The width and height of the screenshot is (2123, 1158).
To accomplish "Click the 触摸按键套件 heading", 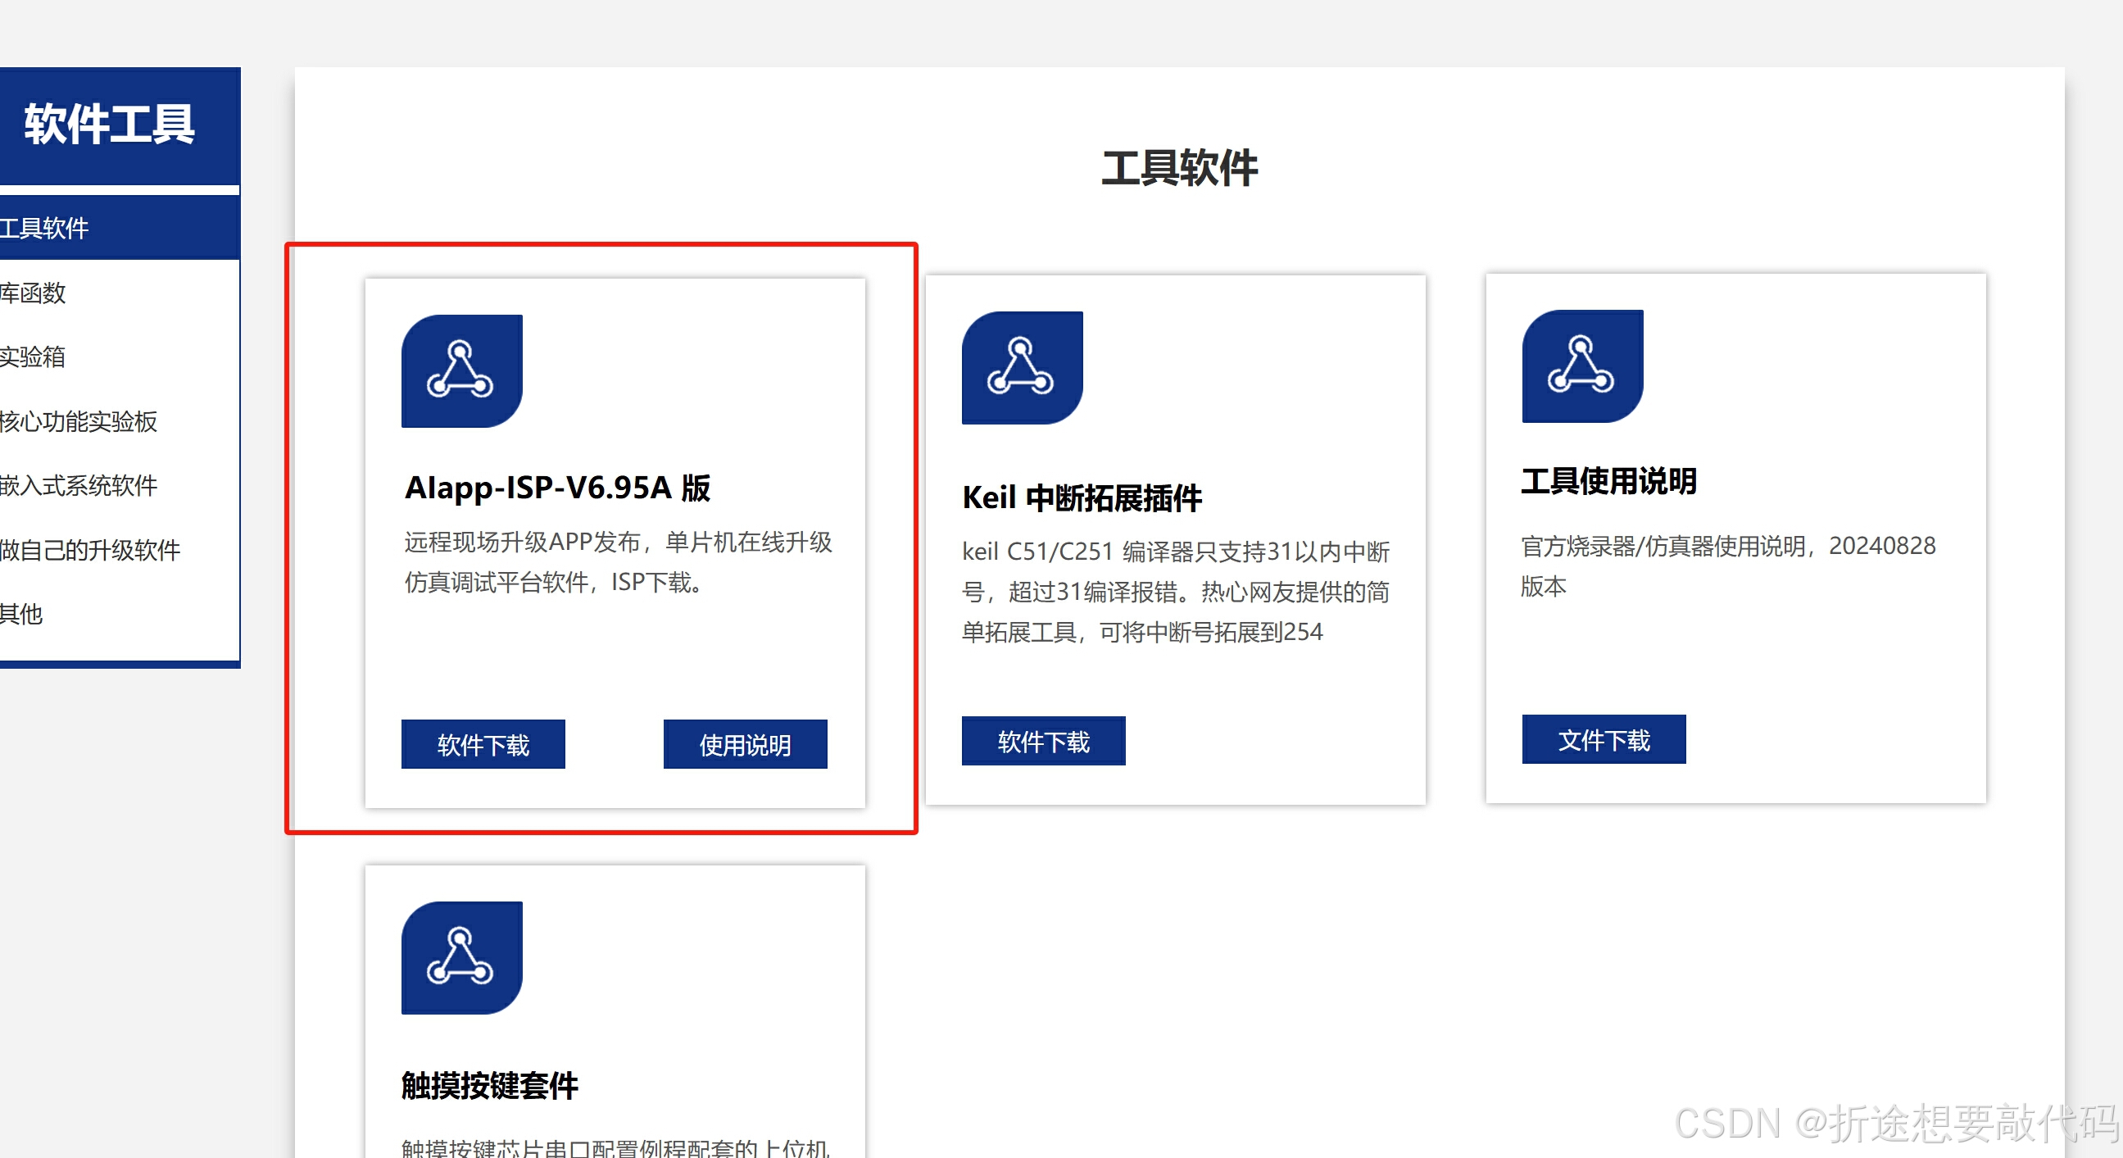I will 489,1085.
